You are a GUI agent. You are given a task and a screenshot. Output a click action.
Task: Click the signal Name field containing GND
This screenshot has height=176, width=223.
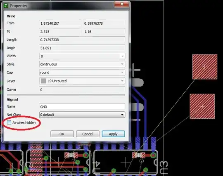click(x=82, y=107)
